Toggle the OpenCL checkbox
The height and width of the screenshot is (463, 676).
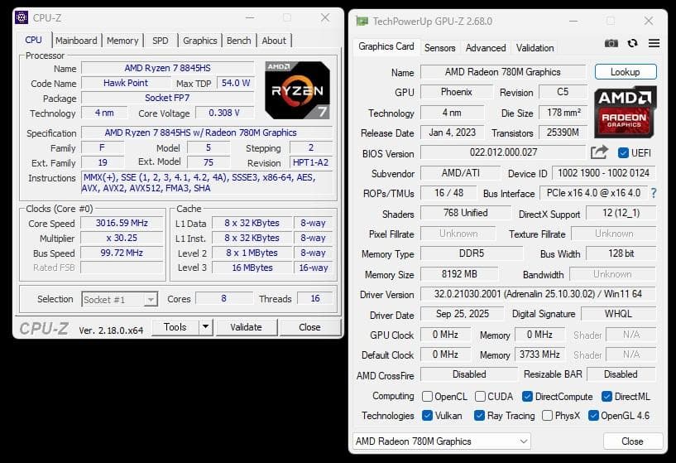(427, 396)
